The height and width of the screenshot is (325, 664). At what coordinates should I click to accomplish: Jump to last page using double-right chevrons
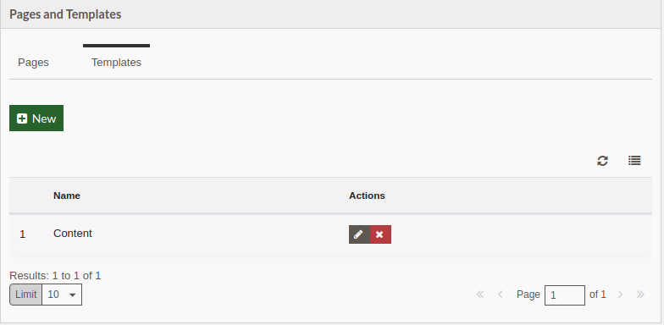point(640,295)
